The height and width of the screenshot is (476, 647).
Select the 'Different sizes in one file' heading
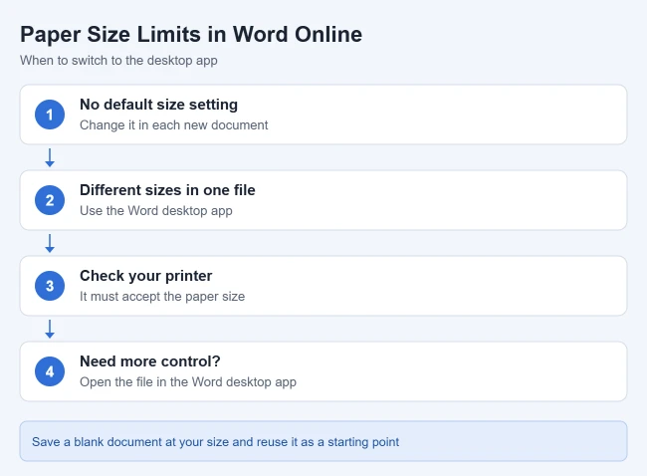(x=167, y=190)
